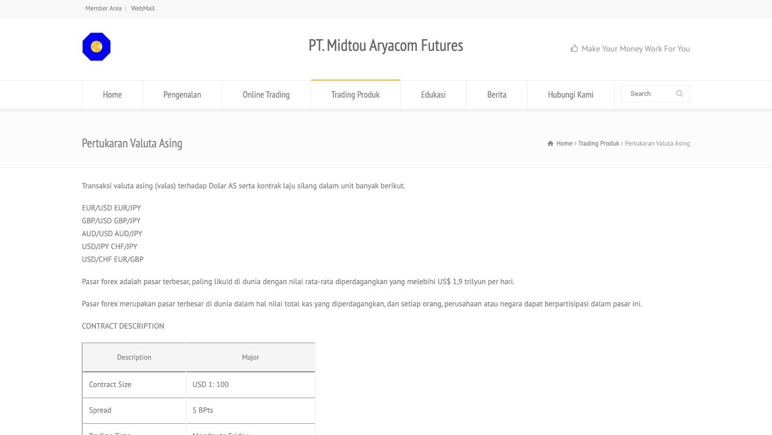772x435 pixels.
Task: Click the Home breadcrumb link
Action: coord(564,143)
